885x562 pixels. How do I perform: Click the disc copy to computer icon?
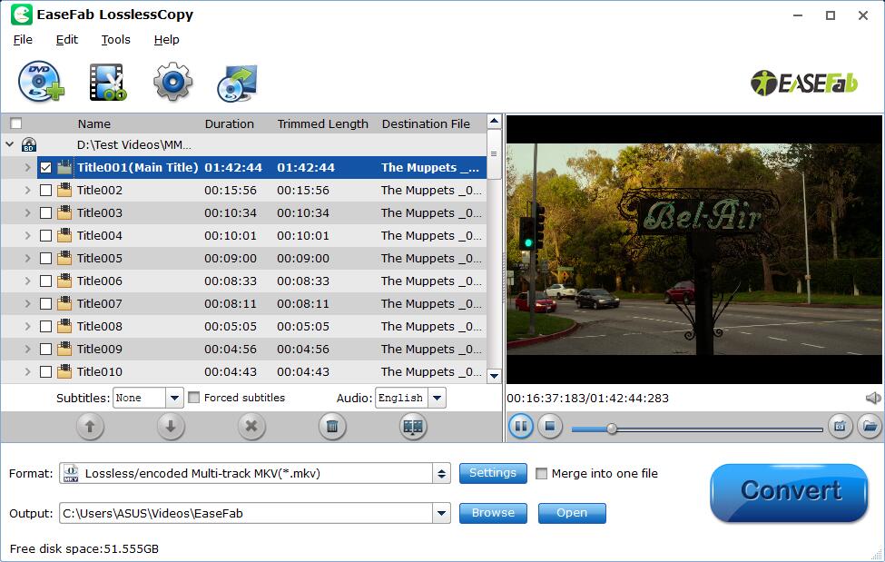238,83
